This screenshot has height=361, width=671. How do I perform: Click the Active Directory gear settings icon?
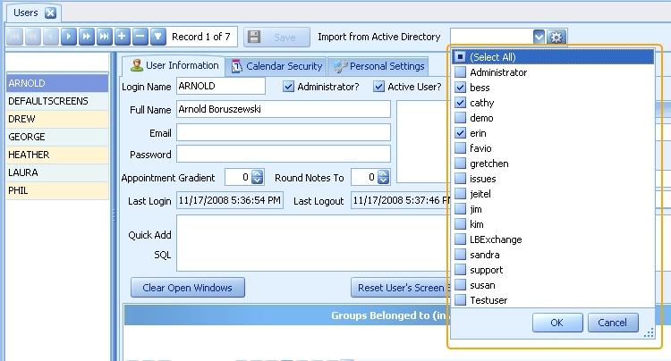pyautogui.click(x=556, y=38)
